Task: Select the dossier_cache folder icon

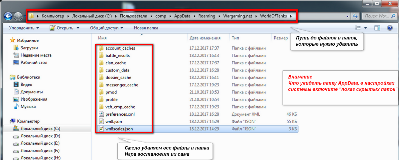Action: point(101,78)
